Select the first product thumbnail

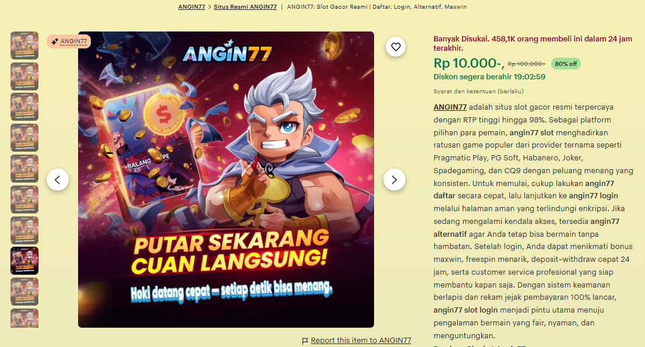pyautogui.click(x=24, y=45)
